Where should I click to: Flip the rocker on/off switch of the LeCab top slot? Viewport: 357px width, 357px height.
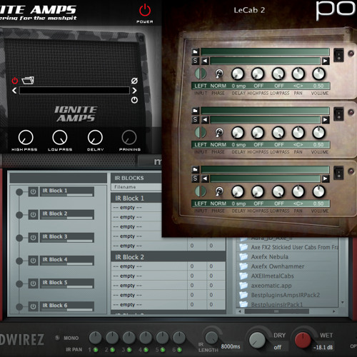click(x=338, y=55)
